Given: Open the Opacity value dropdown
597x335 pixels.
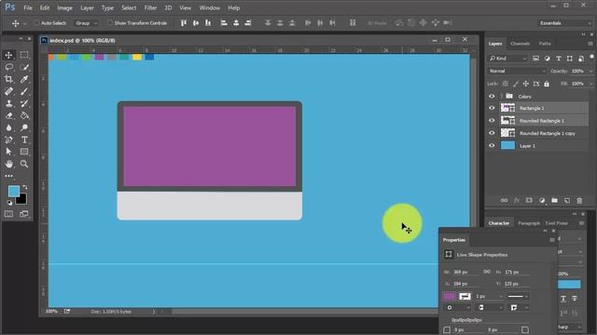Looking at the screenshot, I should point(590,71).
